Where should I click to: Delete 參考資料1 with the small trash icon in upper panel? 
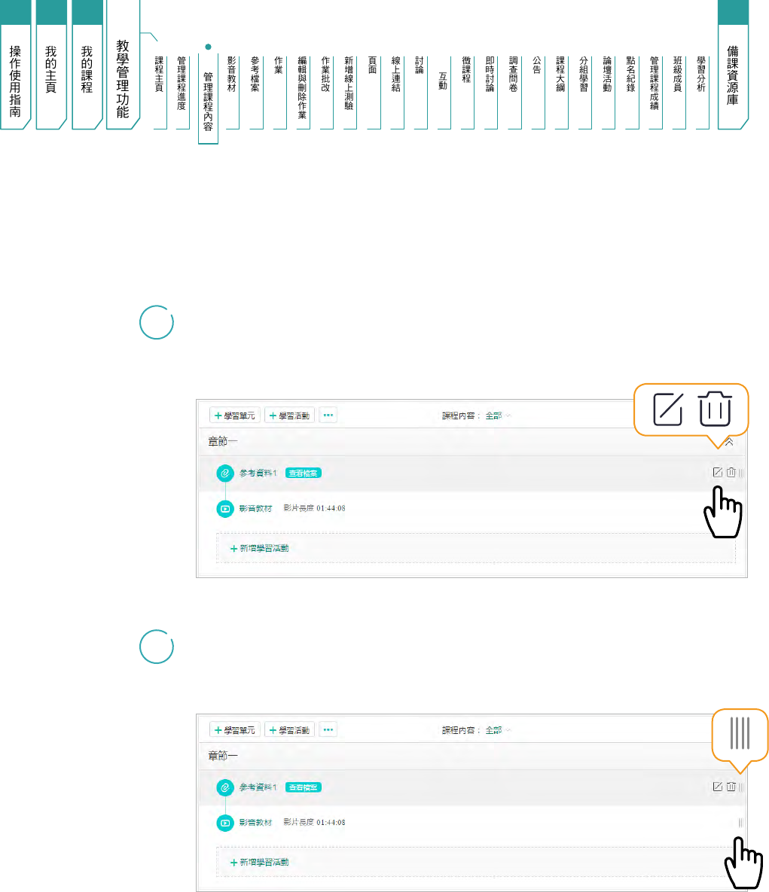coord(731,473)
